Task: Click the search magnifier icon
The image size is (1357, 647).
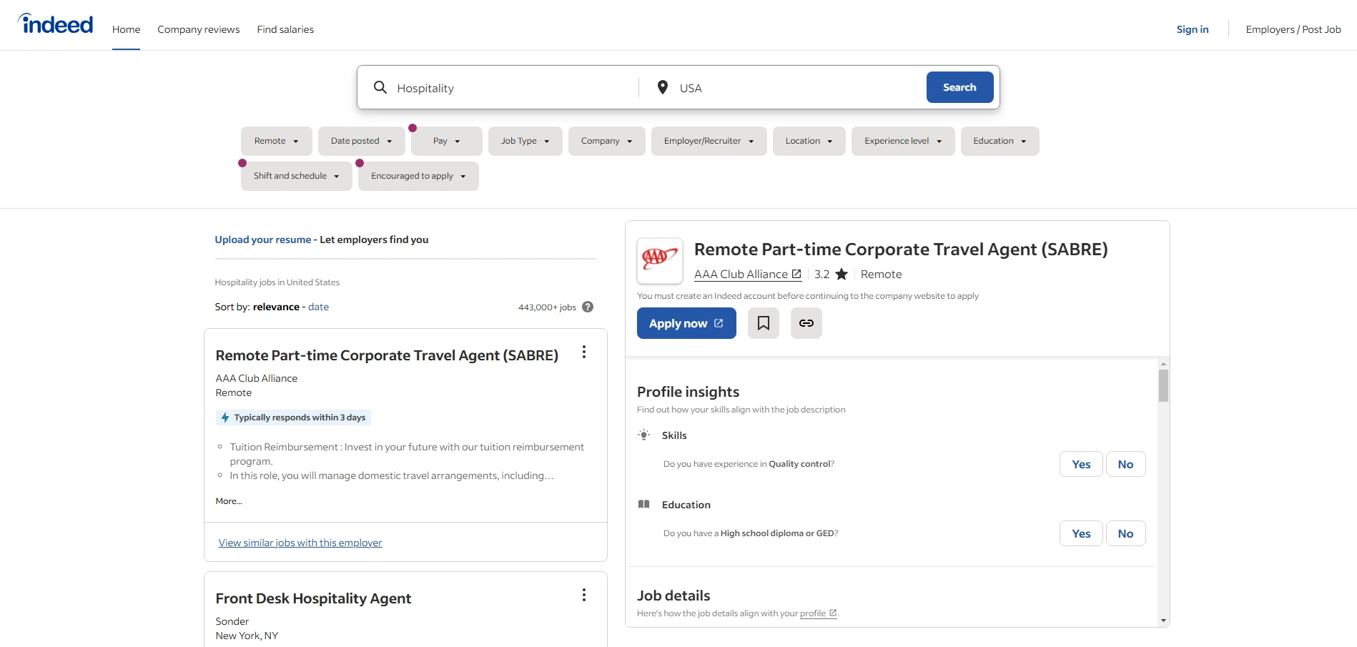Action: (380, 87)
